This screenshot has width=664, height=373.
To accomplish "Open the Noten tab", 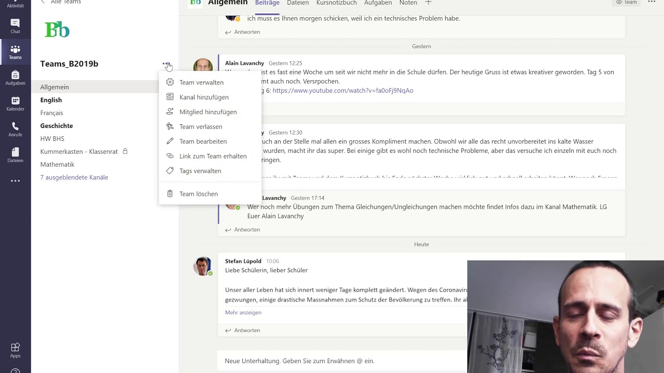I will (x=408, y=3).
